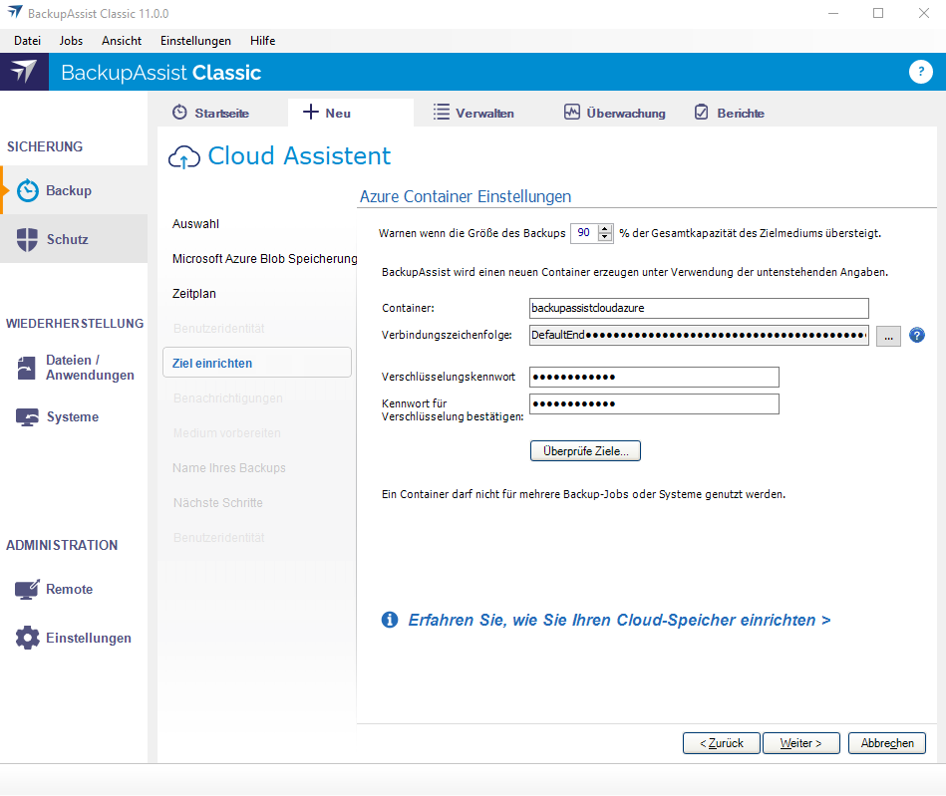Focus the Verschlüsselungskennwort password field
The height and width of the screenshot is (796, 946).
pyautogui.click(x=654, y=377)
